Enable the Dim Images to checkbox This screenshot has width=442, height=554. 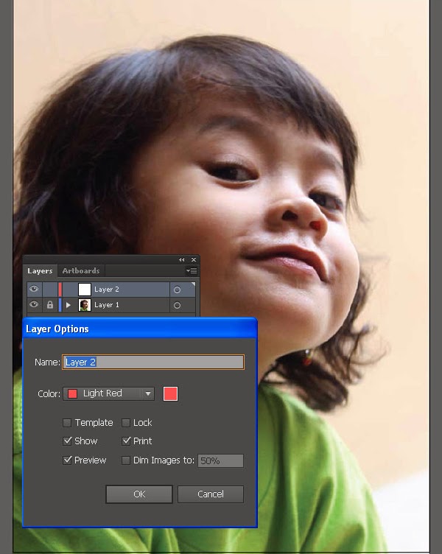pos(126,460)
